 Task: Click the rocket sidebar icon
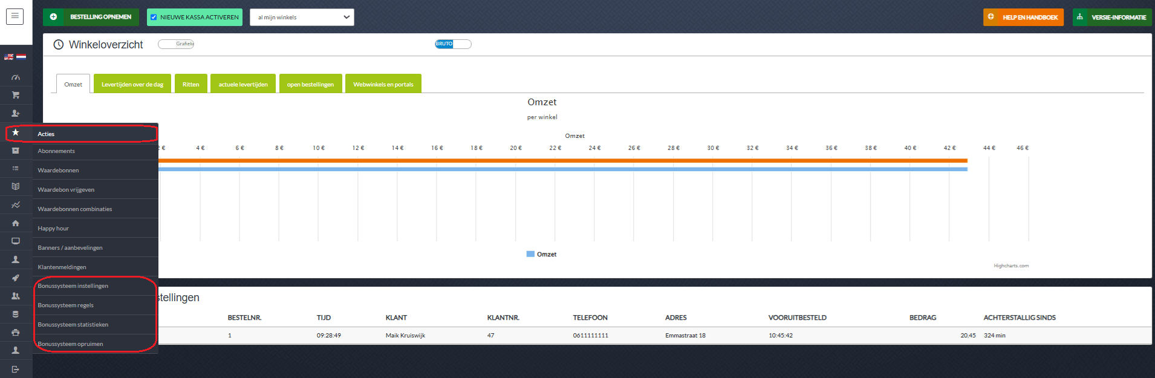(x=16, y=278)
